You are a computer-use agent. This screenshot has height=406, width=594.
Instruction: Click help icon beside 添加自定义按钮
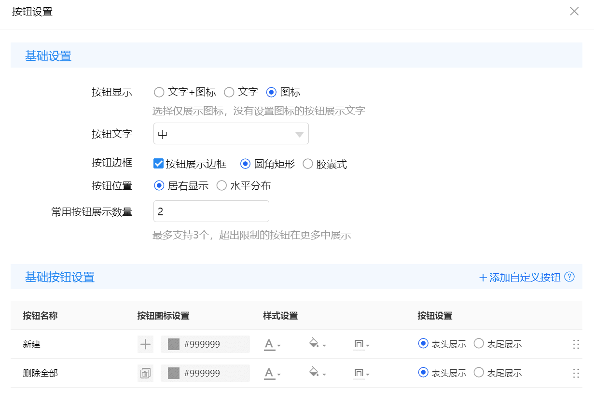pos(569,277)
